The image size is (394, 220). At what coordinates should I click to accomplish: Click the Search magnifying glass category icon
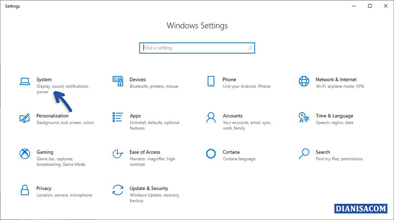point(304,154)
